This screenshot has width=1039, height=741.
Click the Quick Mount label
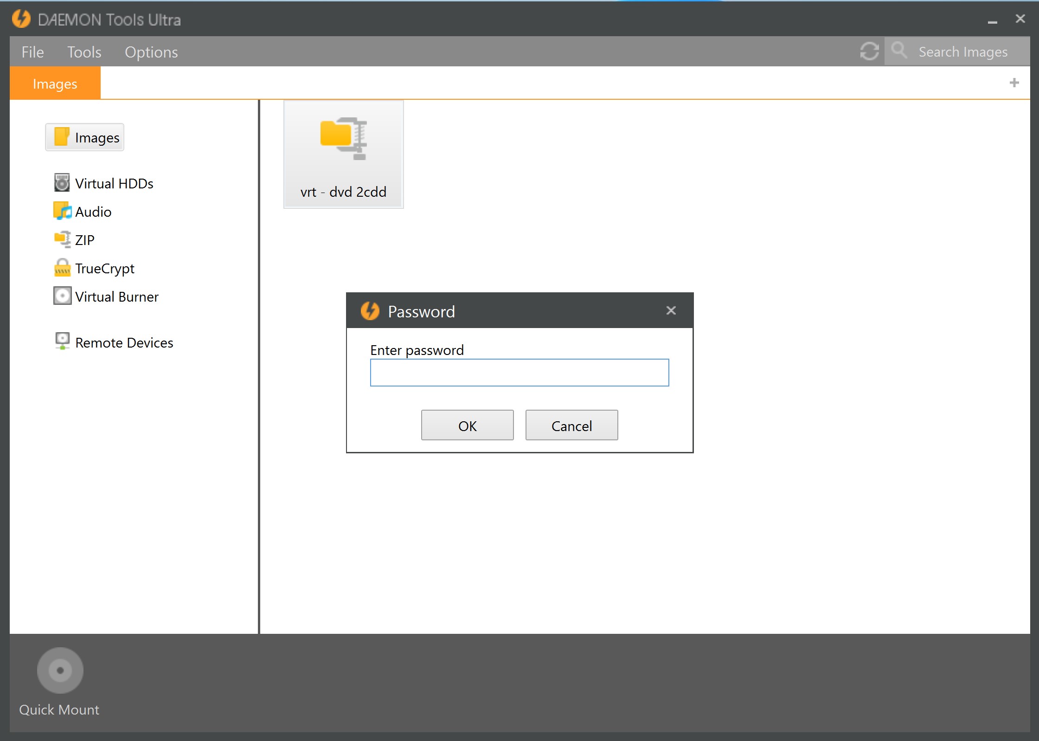click(x=59, y=709)
